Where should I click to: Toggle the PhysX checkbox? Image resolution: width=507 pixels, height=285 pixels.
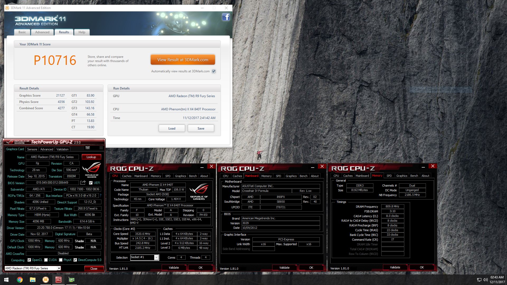[x=61, y=260]
